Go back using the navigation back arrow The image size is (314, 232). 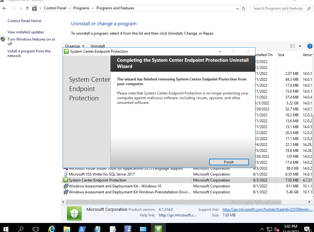coord(4,8)
